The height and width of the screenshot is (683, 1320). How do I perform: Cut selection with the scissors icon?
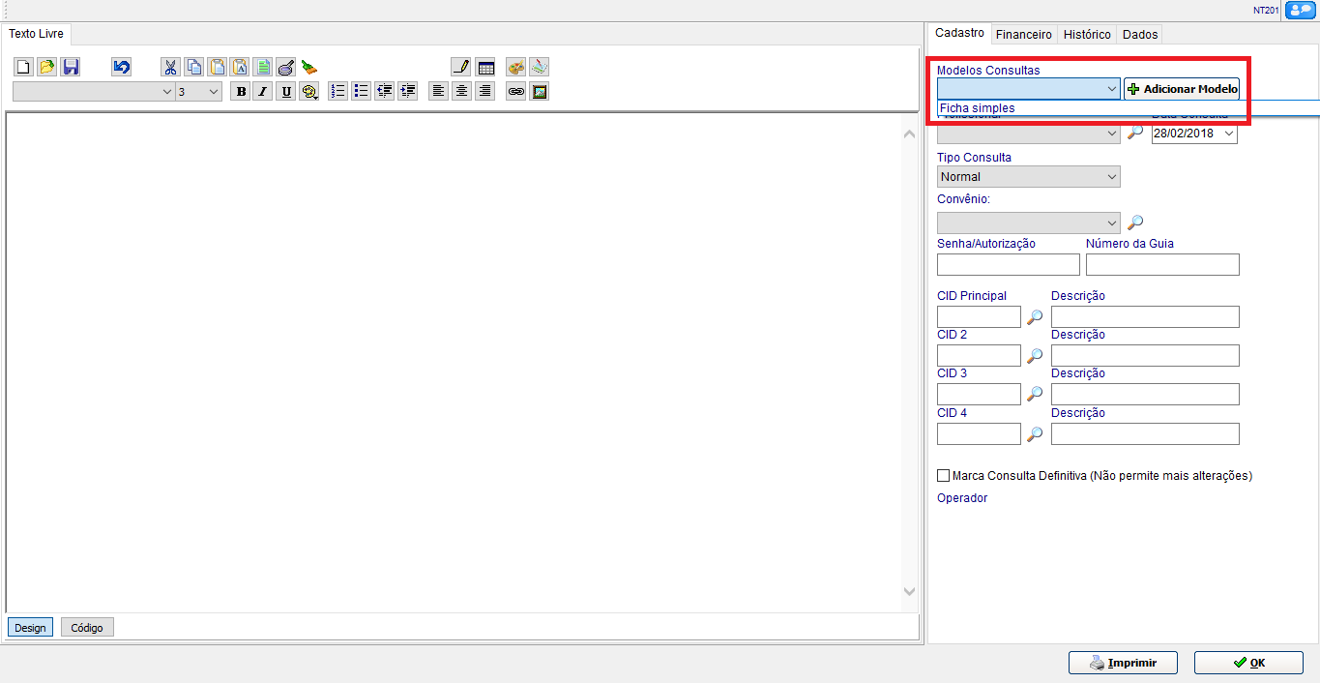(x=170, y=67)
